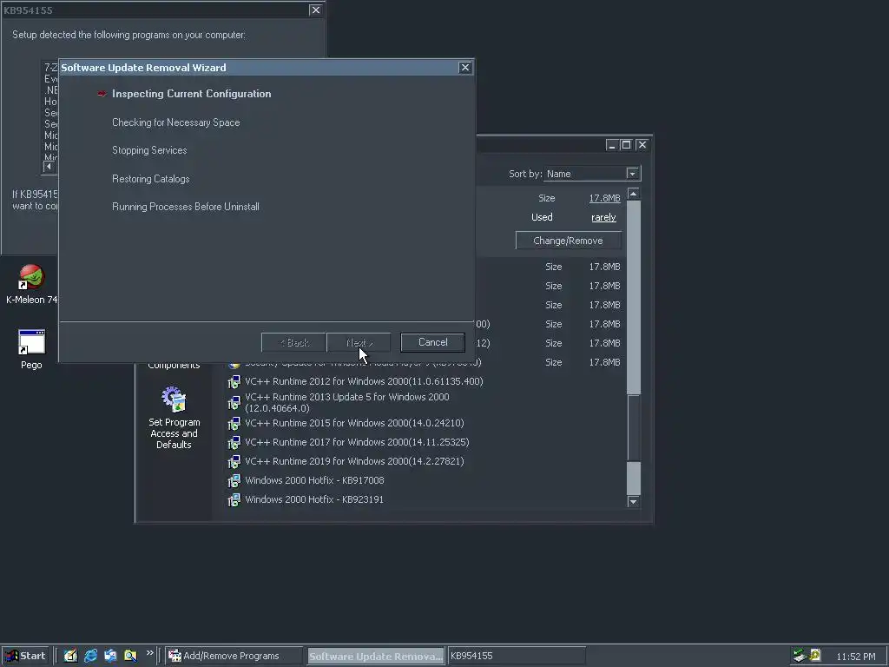Click the VC++ Runtime 2015 installer icon
The height and width of the screenshot is (667, 889).
234,424
